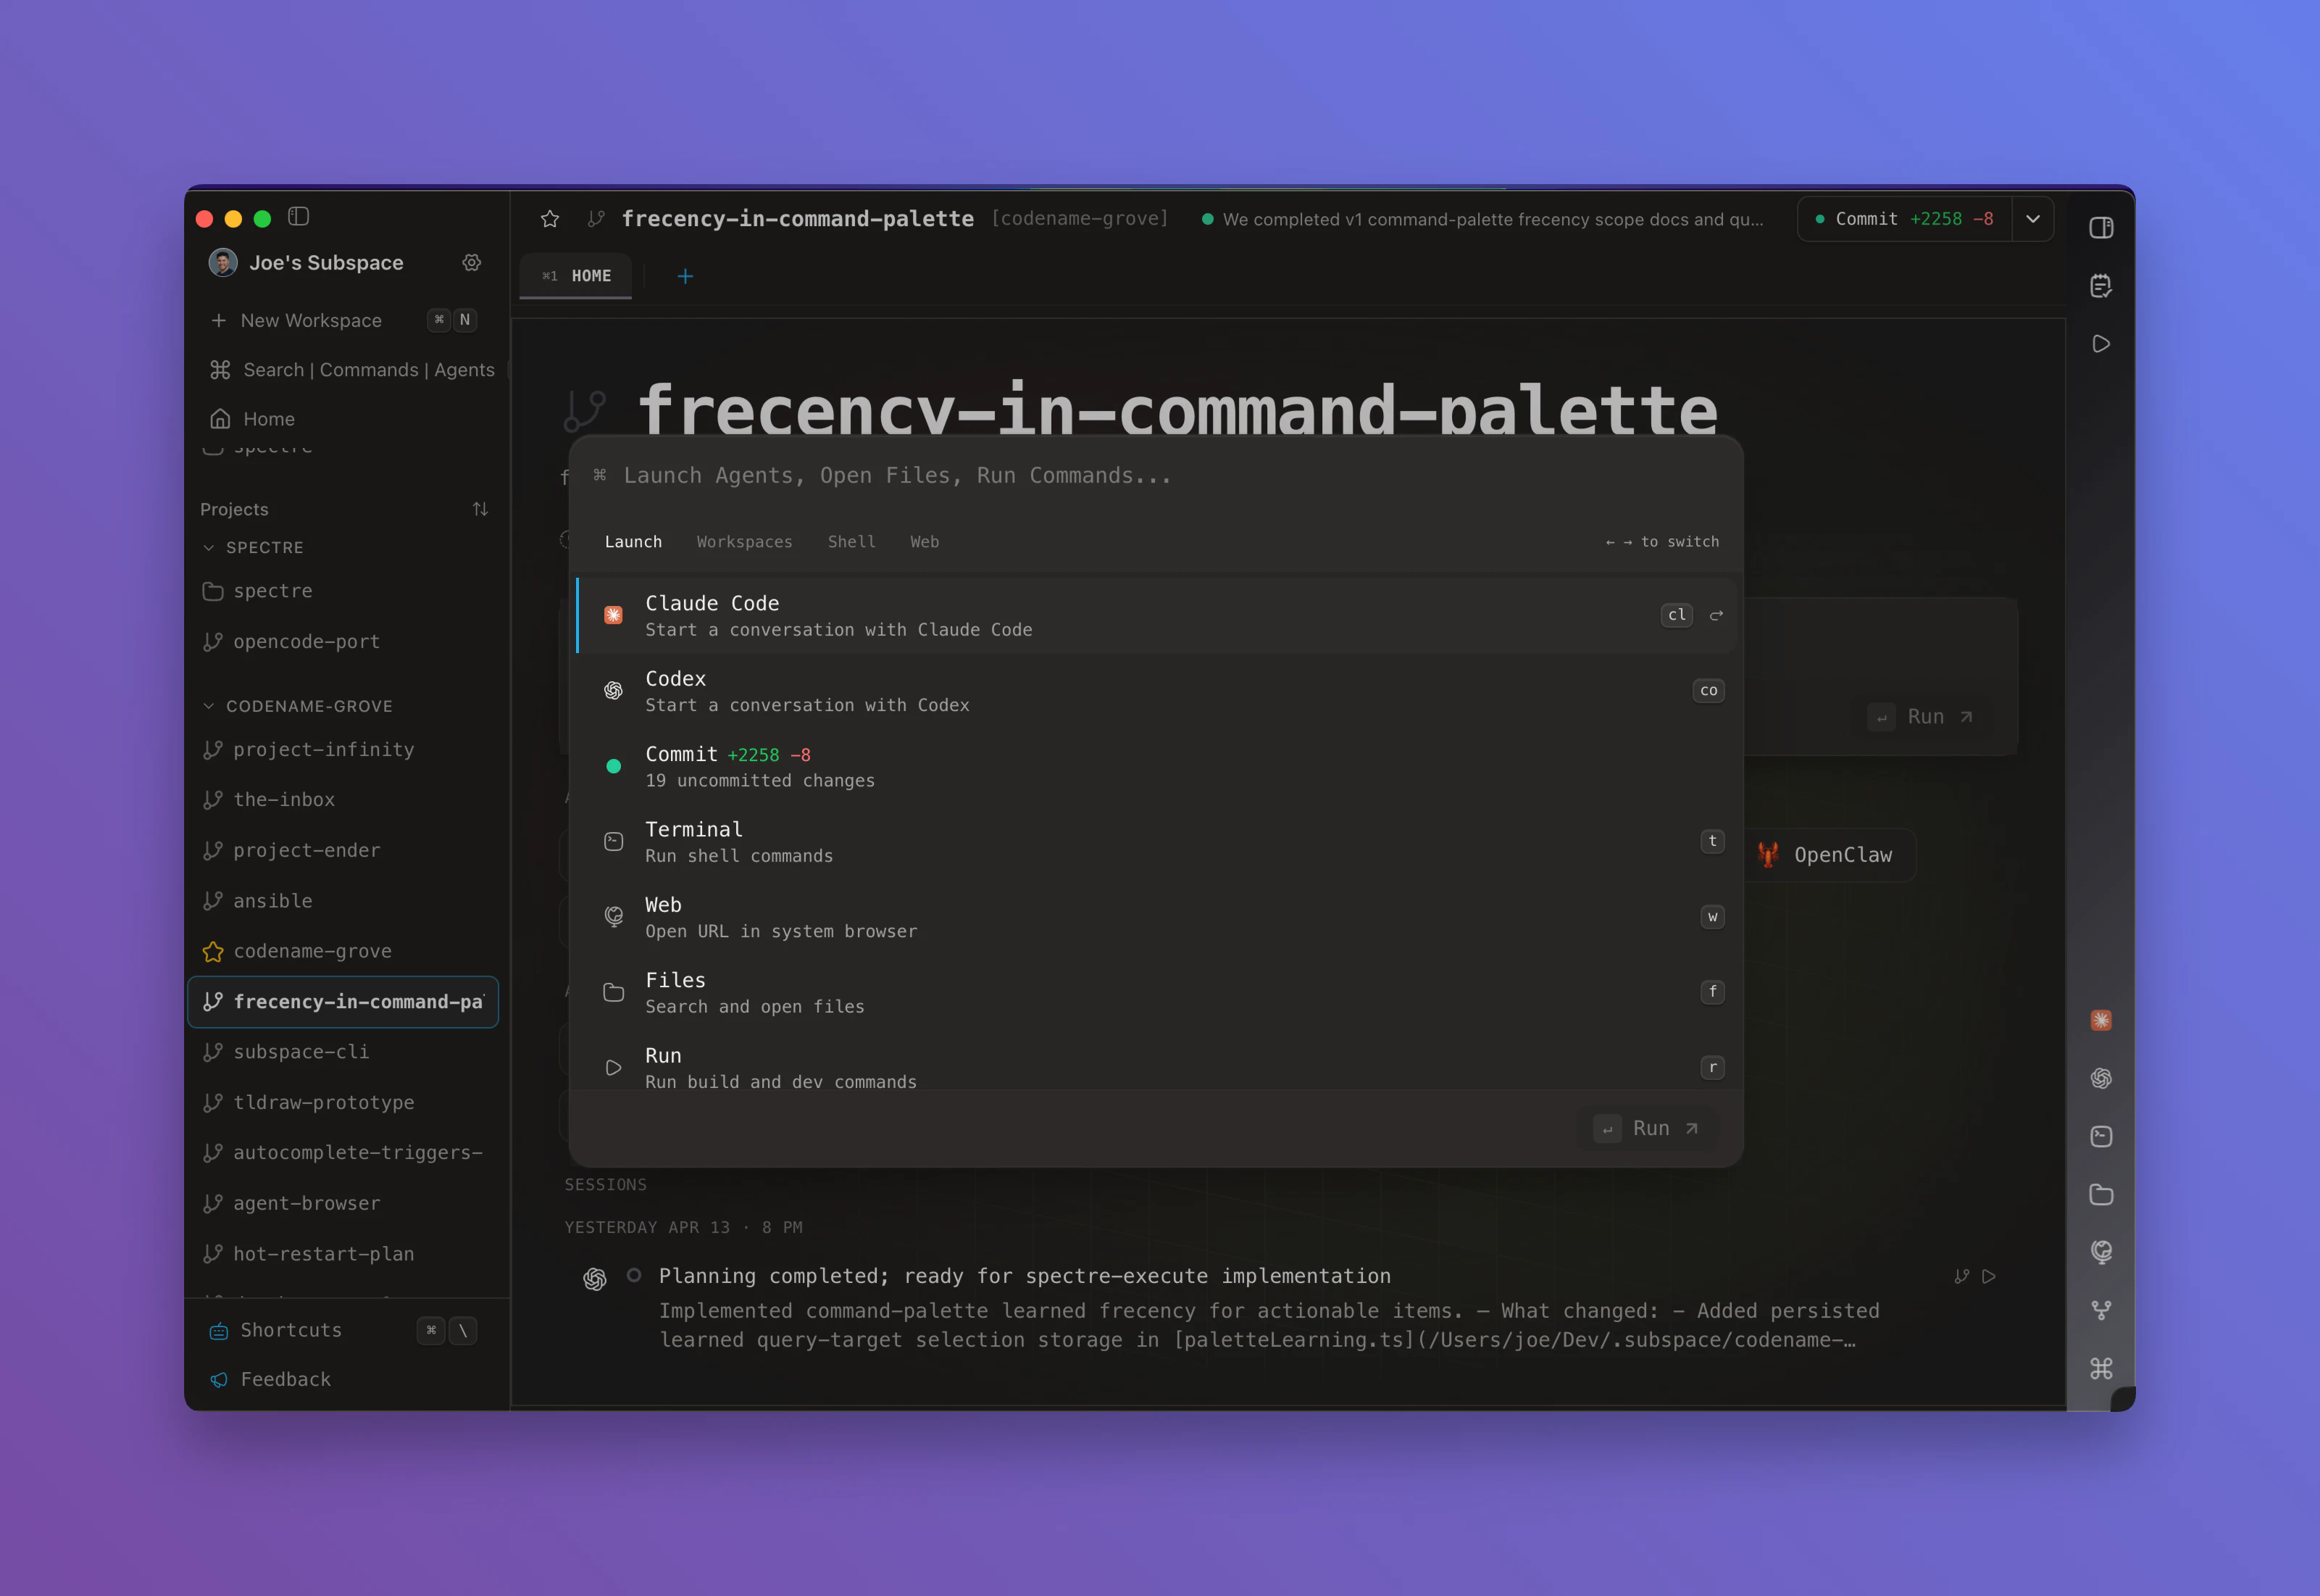This screenshot has width=2320, height=1596.
Task: Click the command key icon at bottom right
Action: coord(2100,1368)
